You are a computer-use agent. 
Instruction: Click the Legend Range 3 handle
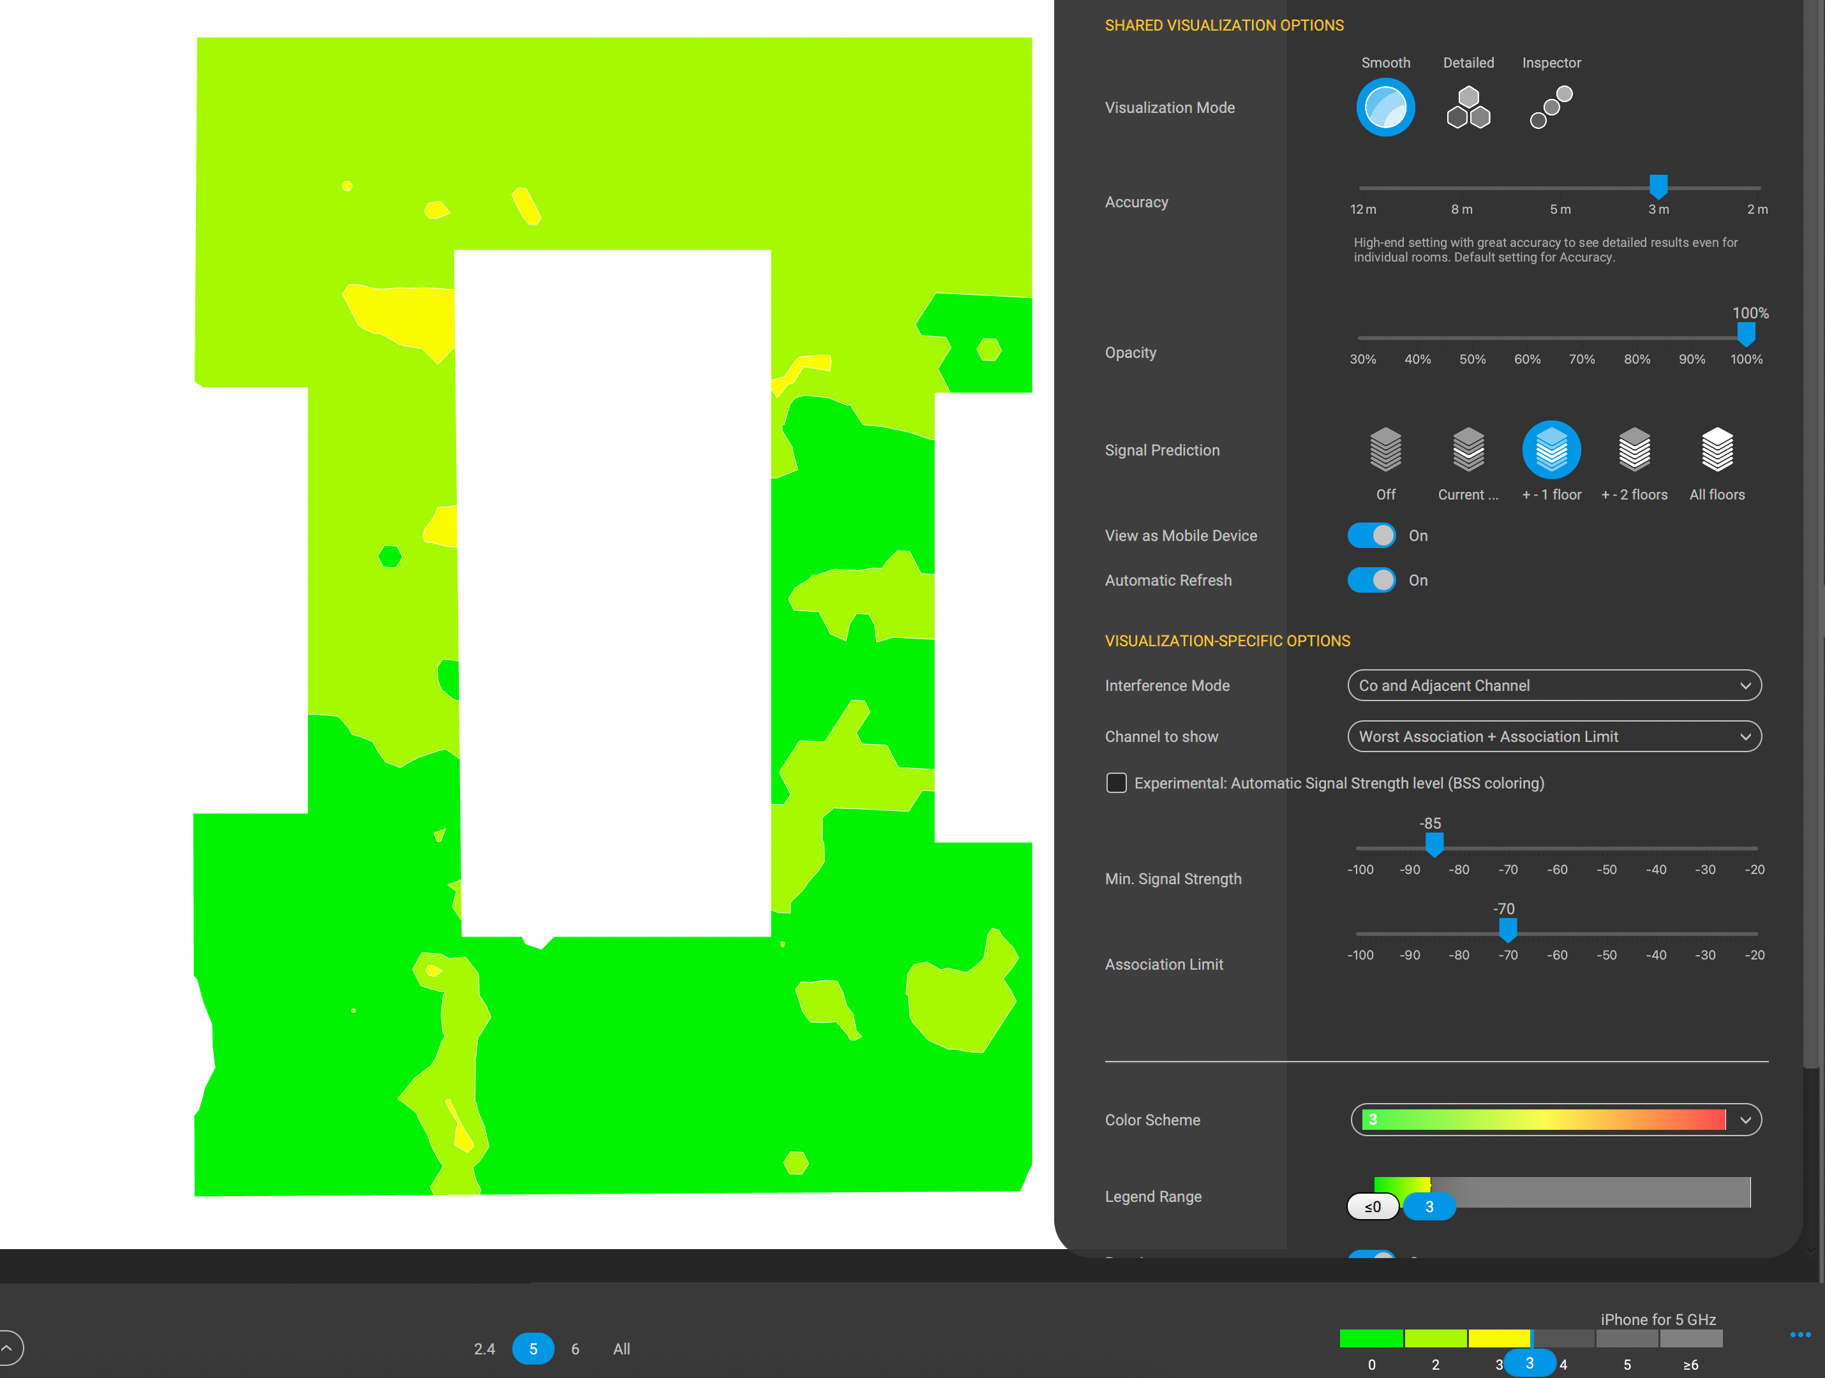(x=1429, y=1206)
